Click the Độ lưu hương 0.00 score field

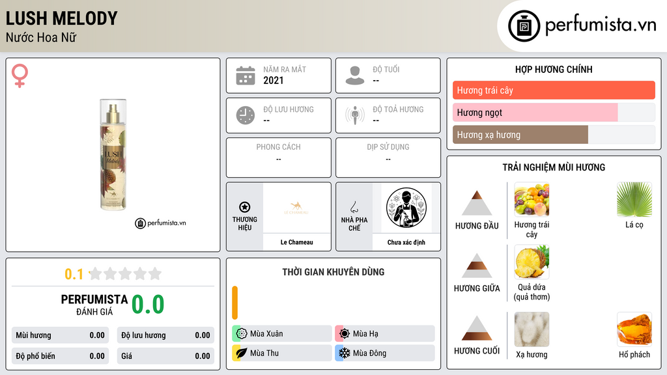coord(165,335)
